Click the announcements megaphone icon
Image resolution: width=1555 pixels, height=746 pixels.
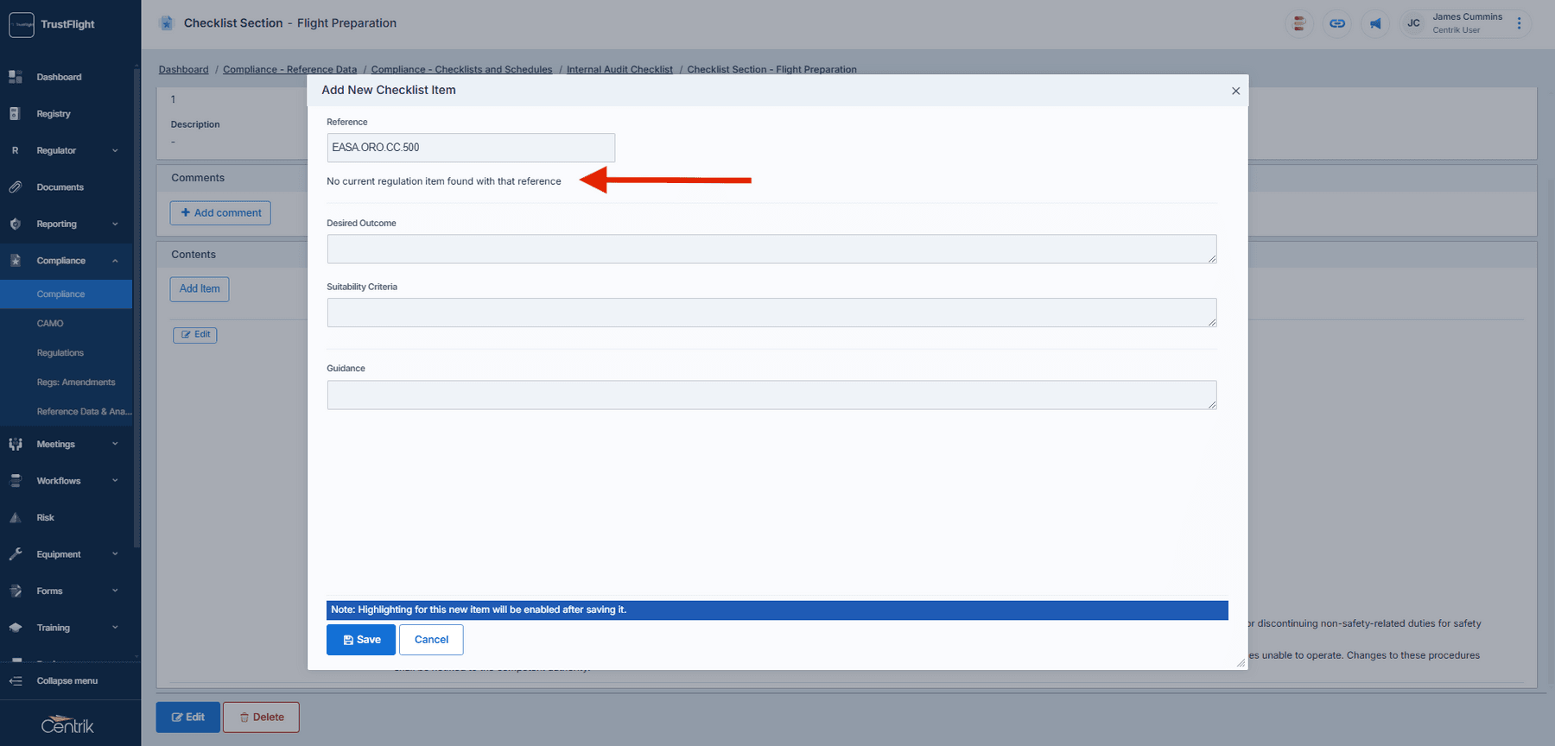click(1374, 23)
